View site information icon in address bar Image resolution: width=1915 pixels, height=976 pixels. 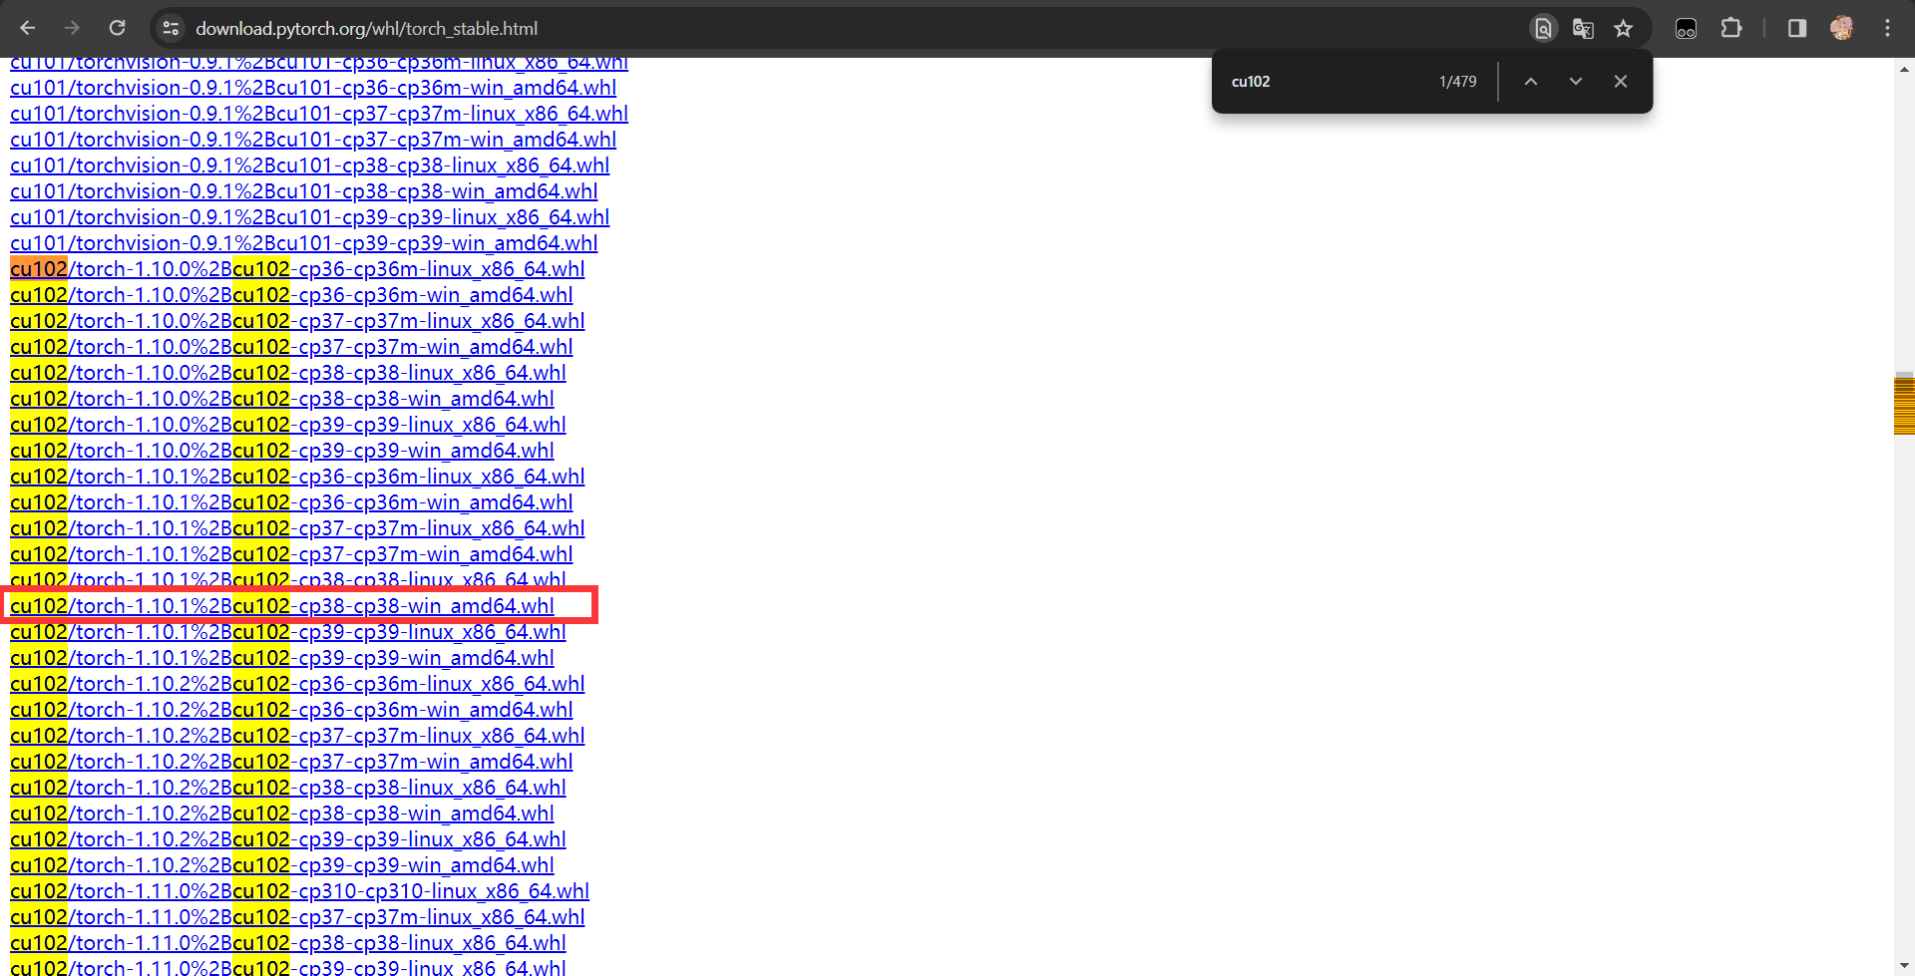pyautogui.click(x=171, y=28)
